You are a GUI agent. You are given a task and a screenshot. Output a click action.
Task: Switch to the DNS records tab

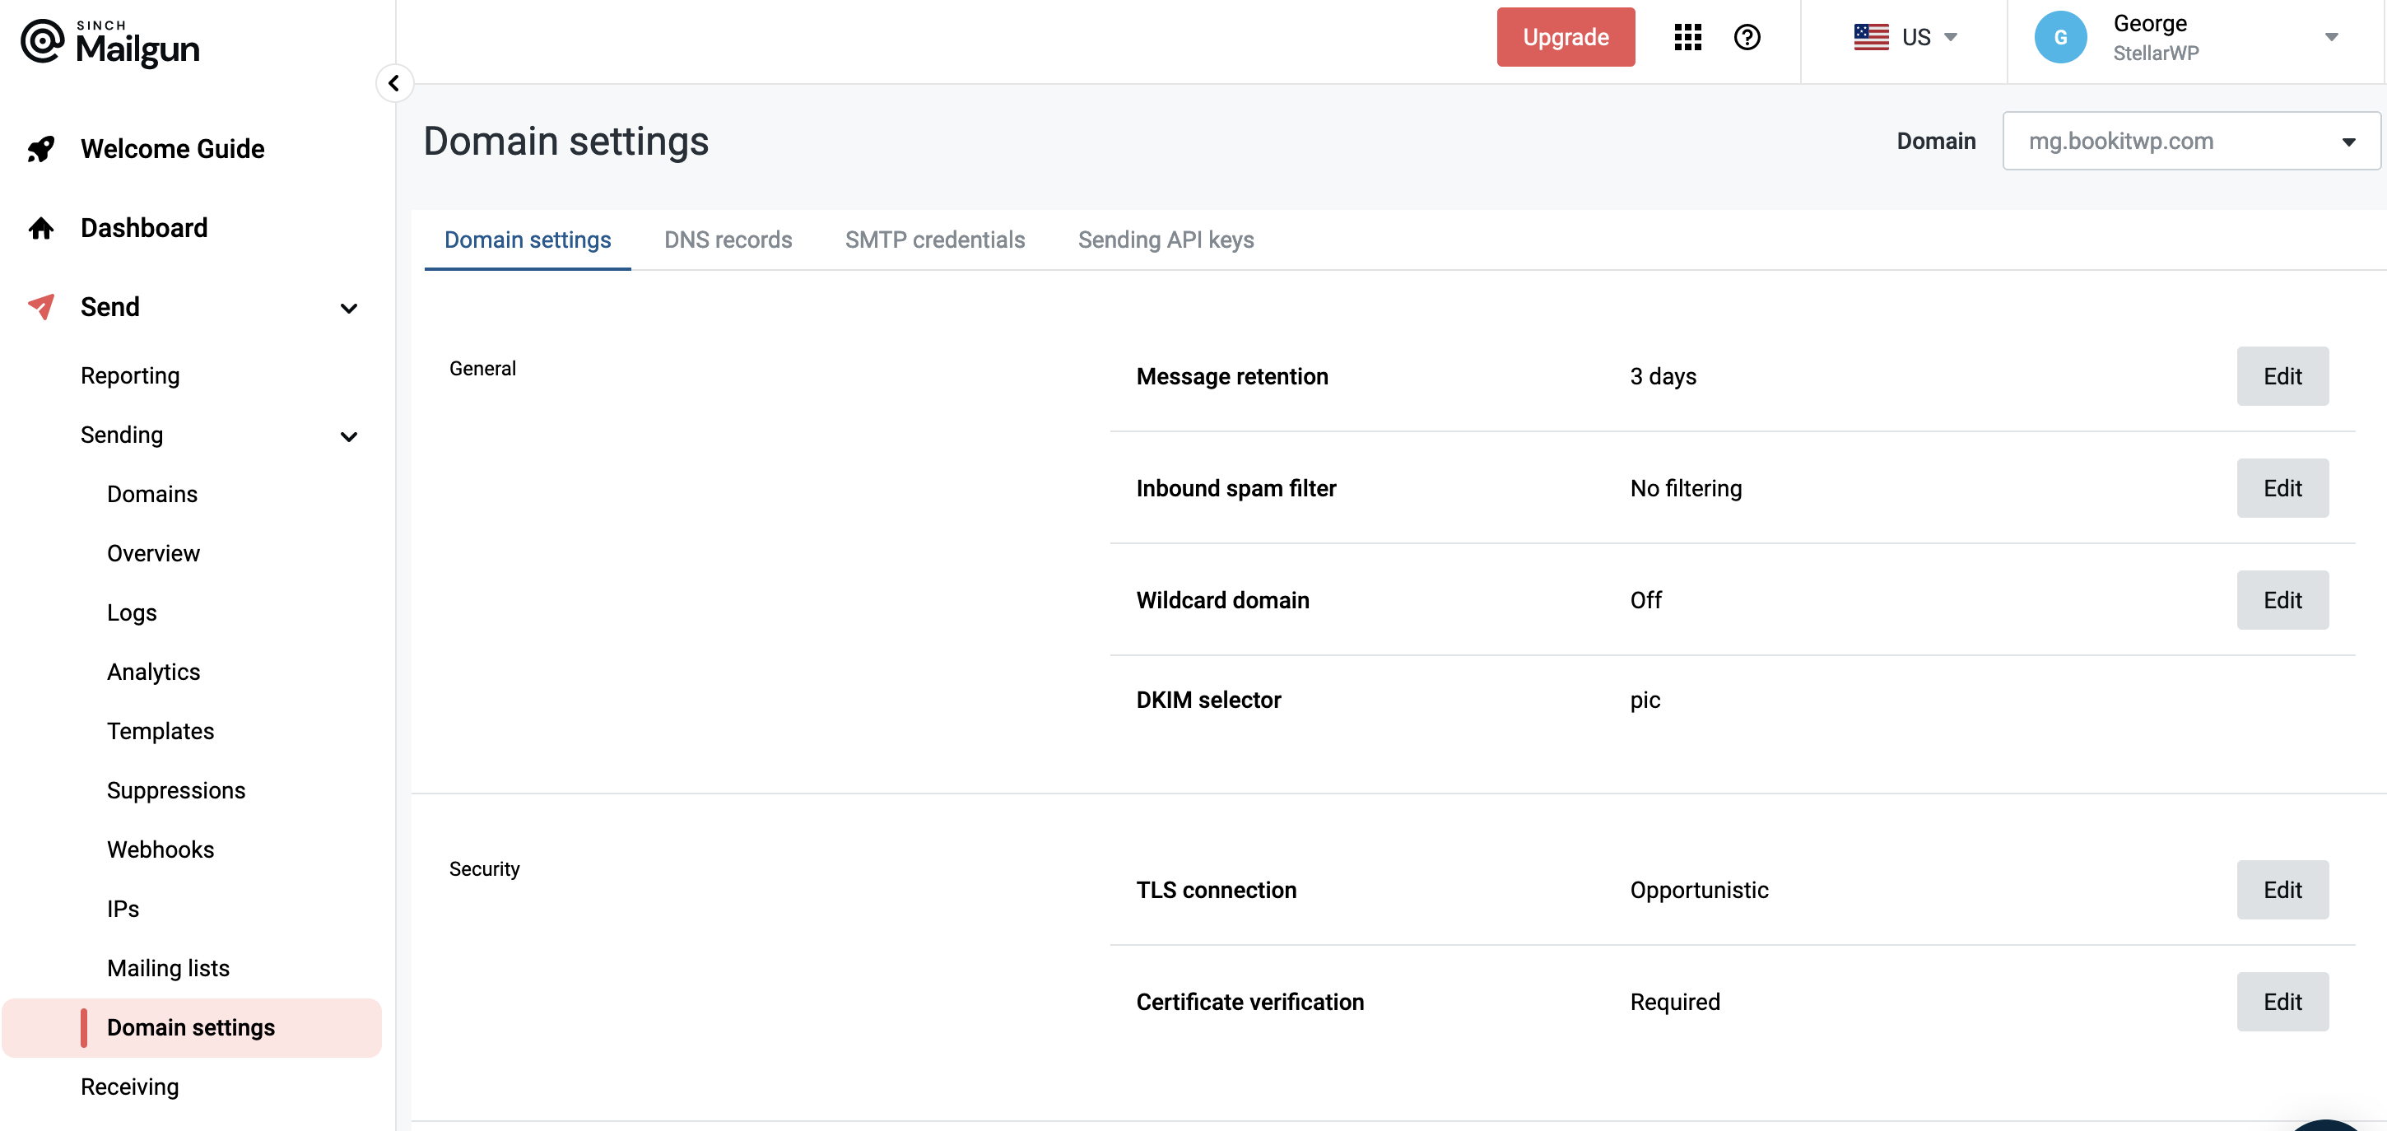728,240
